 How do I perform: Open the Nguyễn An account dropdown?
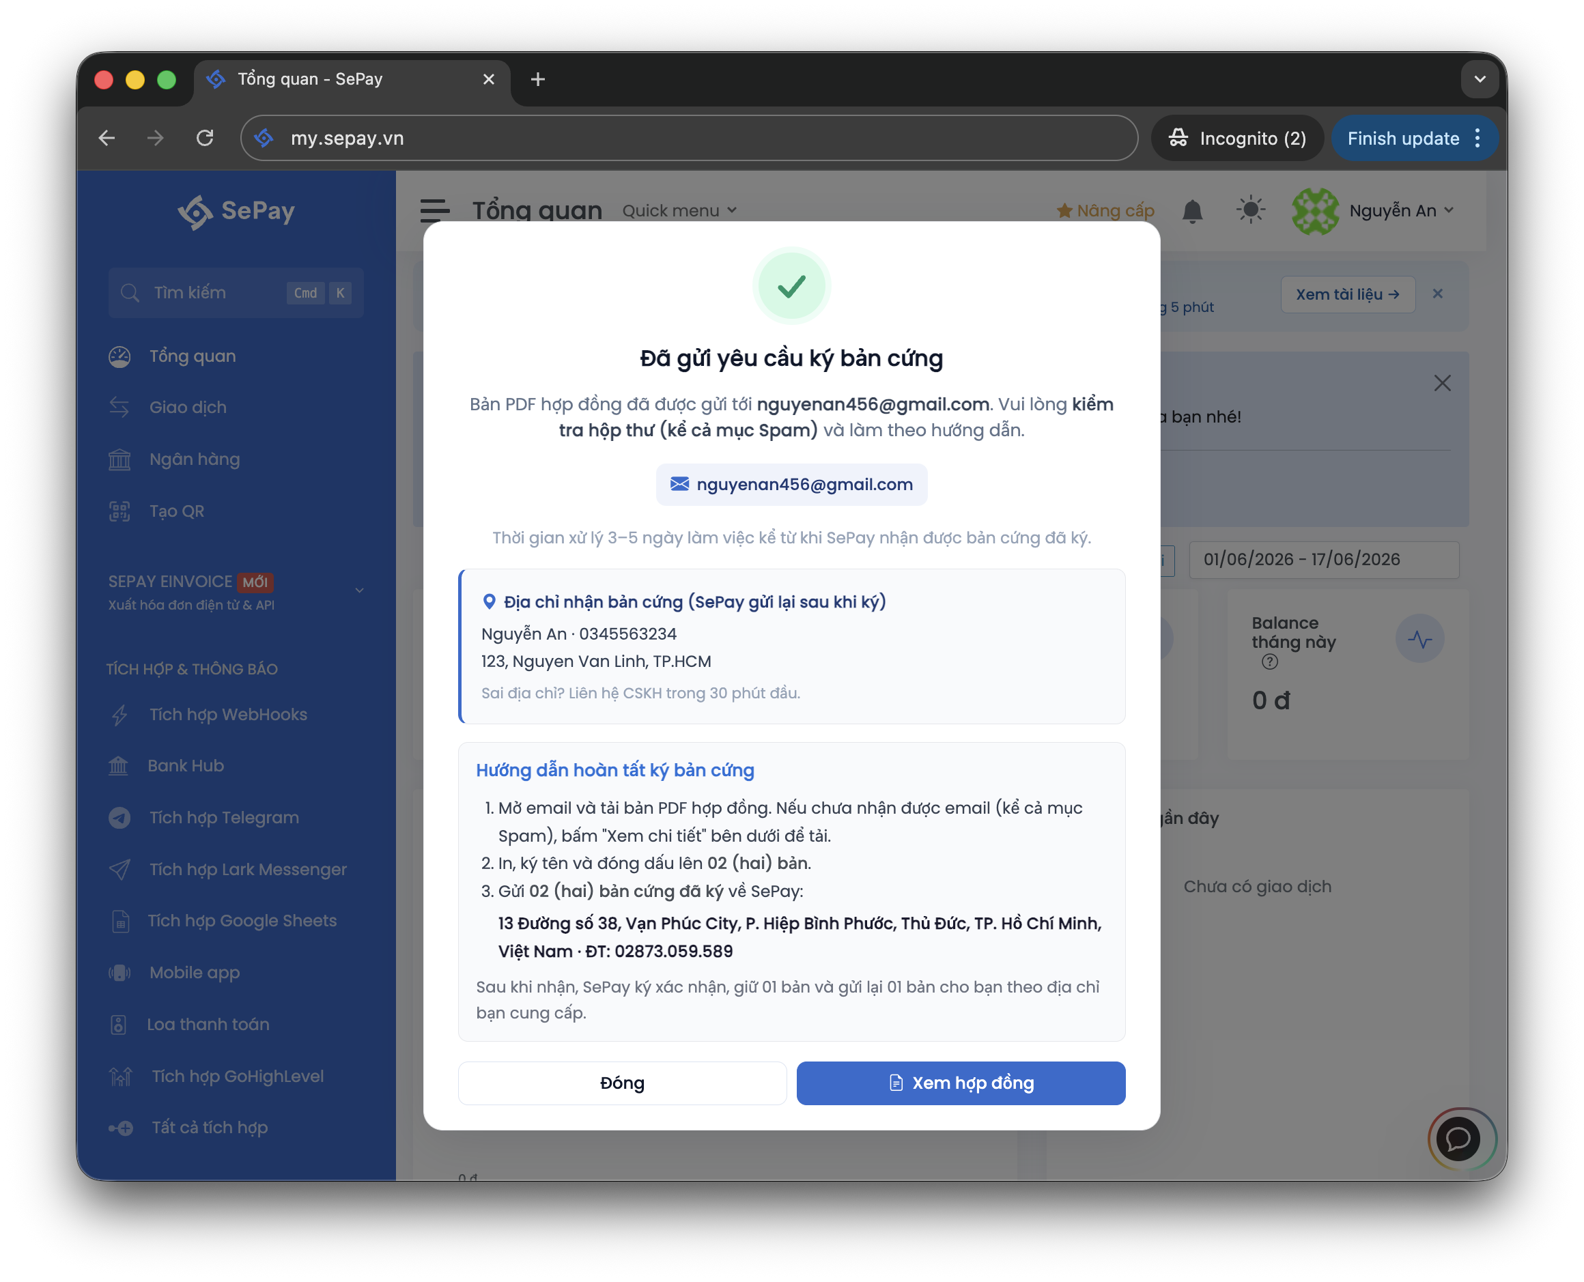point(1402,211)
